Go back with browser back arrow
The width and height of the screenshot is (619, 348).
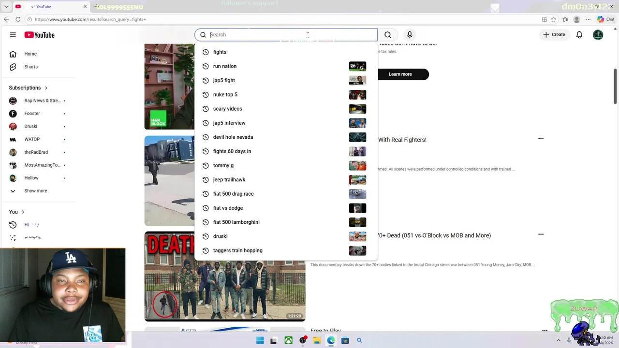point(6,19)
